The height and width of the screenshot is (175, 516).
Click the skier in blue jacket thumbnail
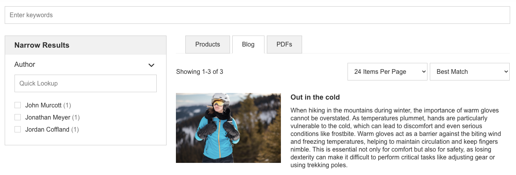(228, 128)
